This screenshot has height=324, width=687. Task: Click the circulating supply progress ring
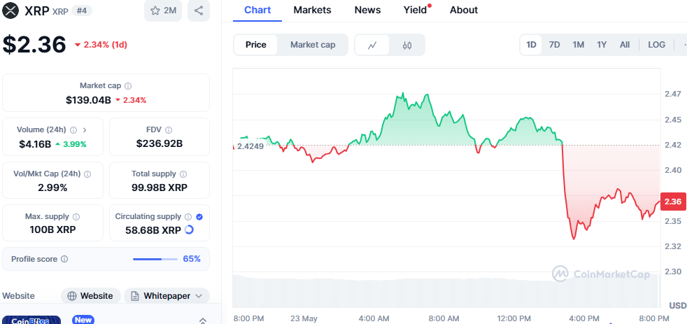[x=189, y=230]
